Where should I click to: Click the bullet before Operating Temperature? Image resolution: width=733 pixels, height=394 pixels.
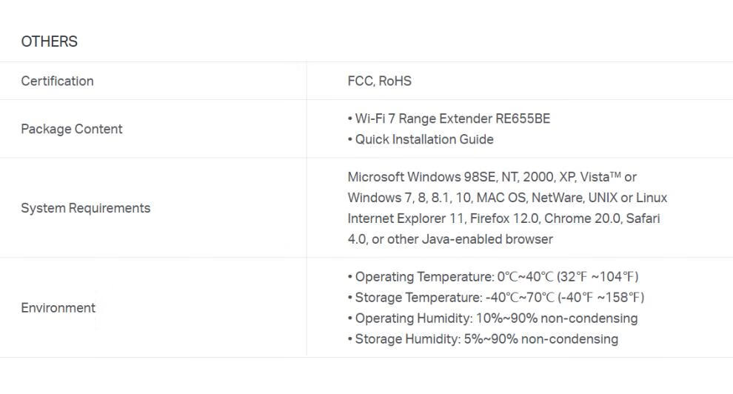point(350,277)
